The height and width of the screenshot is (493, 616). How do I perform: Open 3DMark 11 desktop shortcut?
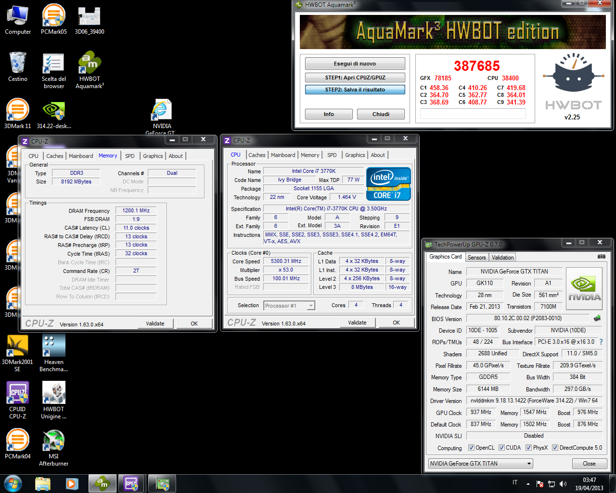tap(18, 114)
